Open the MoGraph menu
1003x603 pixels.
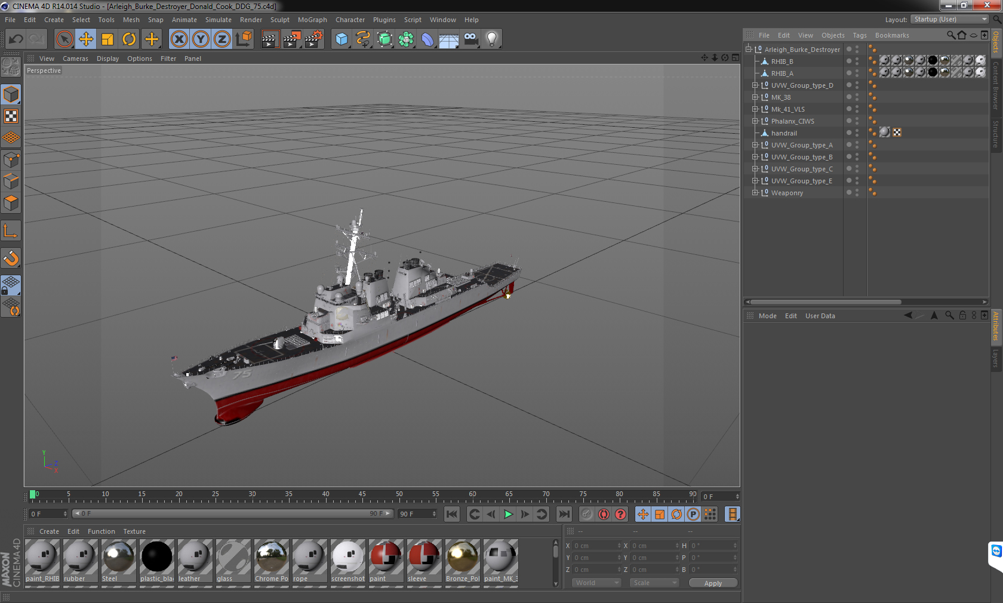click(x=312, y=20)
